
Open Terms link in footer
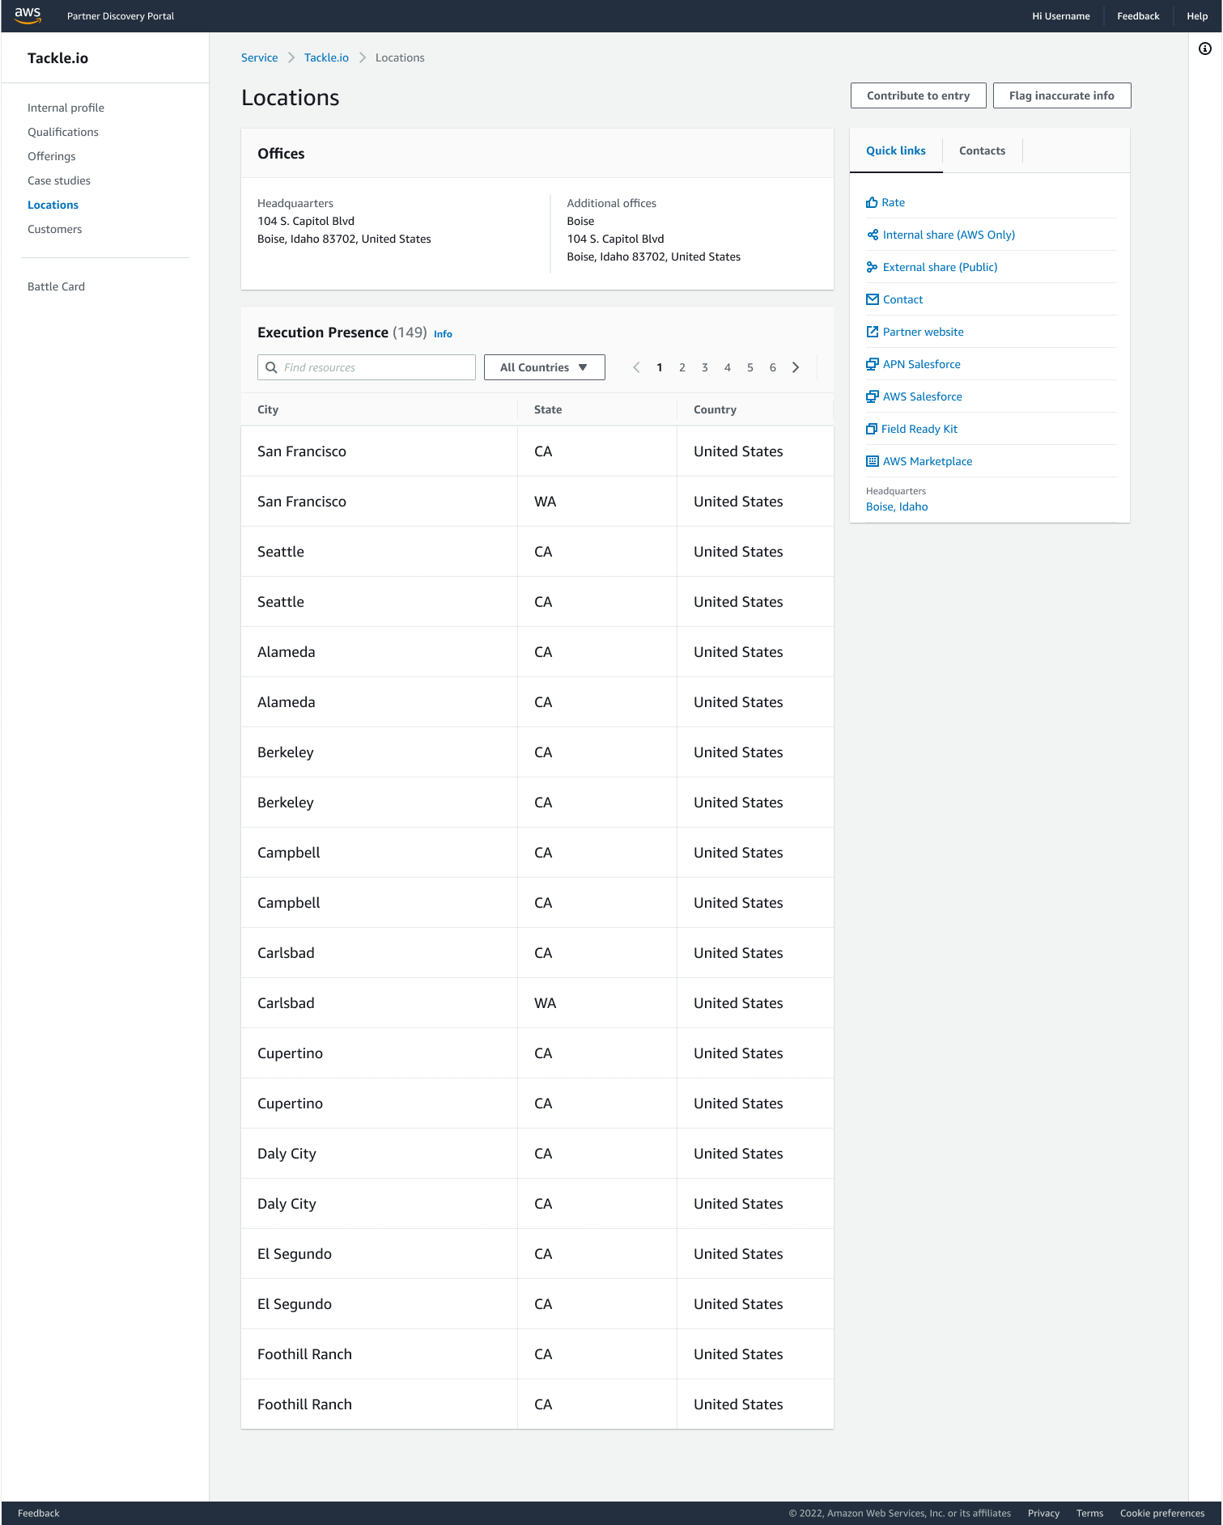click(x=1089, y=1513)
